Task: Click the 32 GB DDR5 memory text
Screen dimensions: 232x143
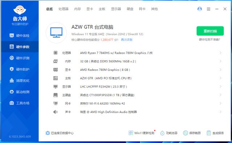Action: point(108,61)
